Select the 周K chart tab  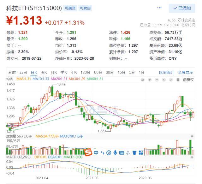click(44, 72)
